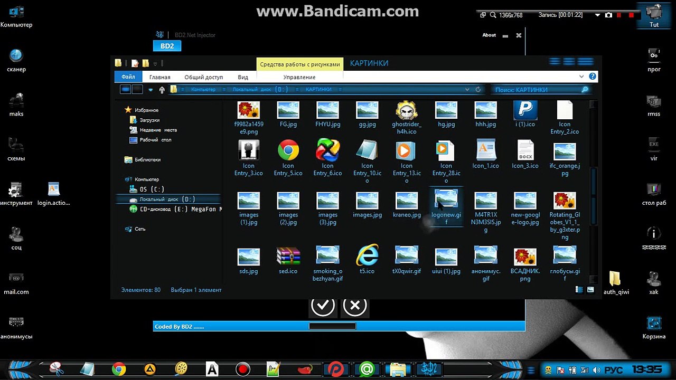Go up one folder level arrow
676x380 pixels.
click(162, 90)
